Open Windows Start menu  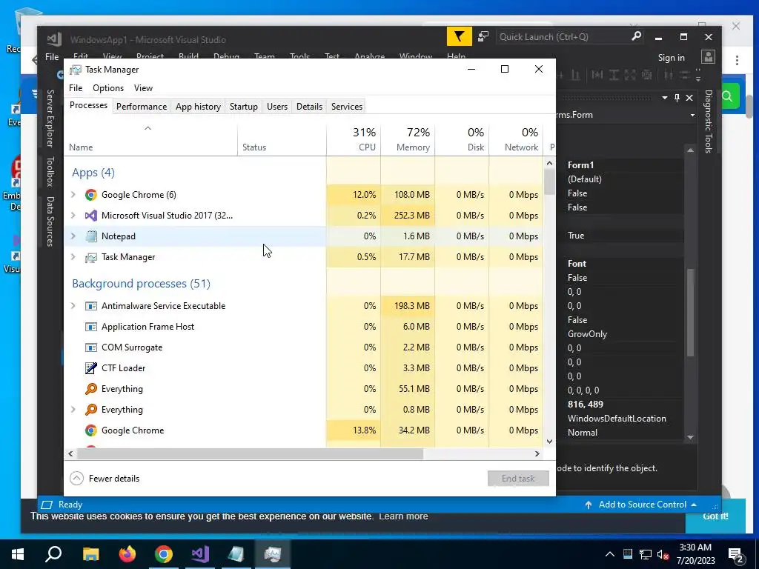(x=18, y=554)
